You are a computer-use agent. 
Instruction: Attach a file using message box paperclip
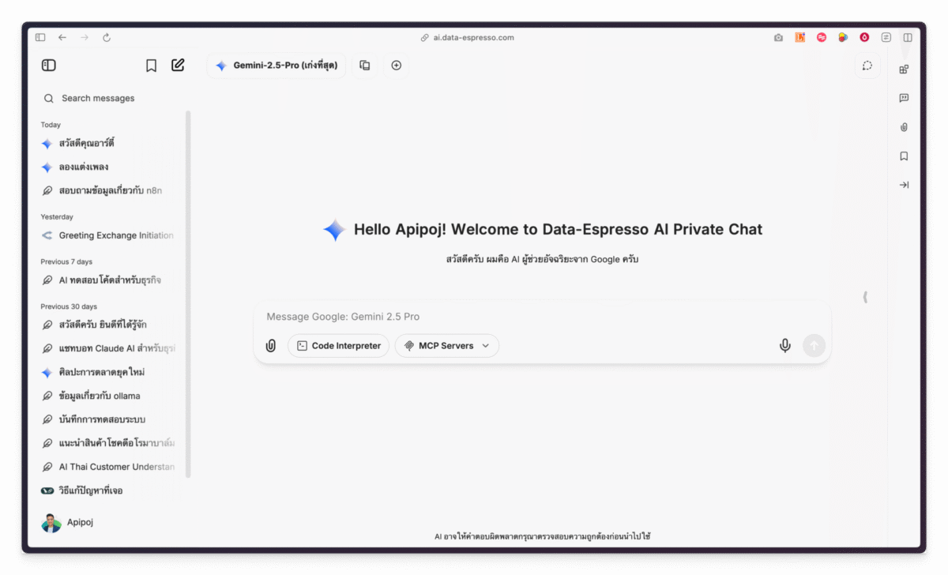click(x=271, y=346)
